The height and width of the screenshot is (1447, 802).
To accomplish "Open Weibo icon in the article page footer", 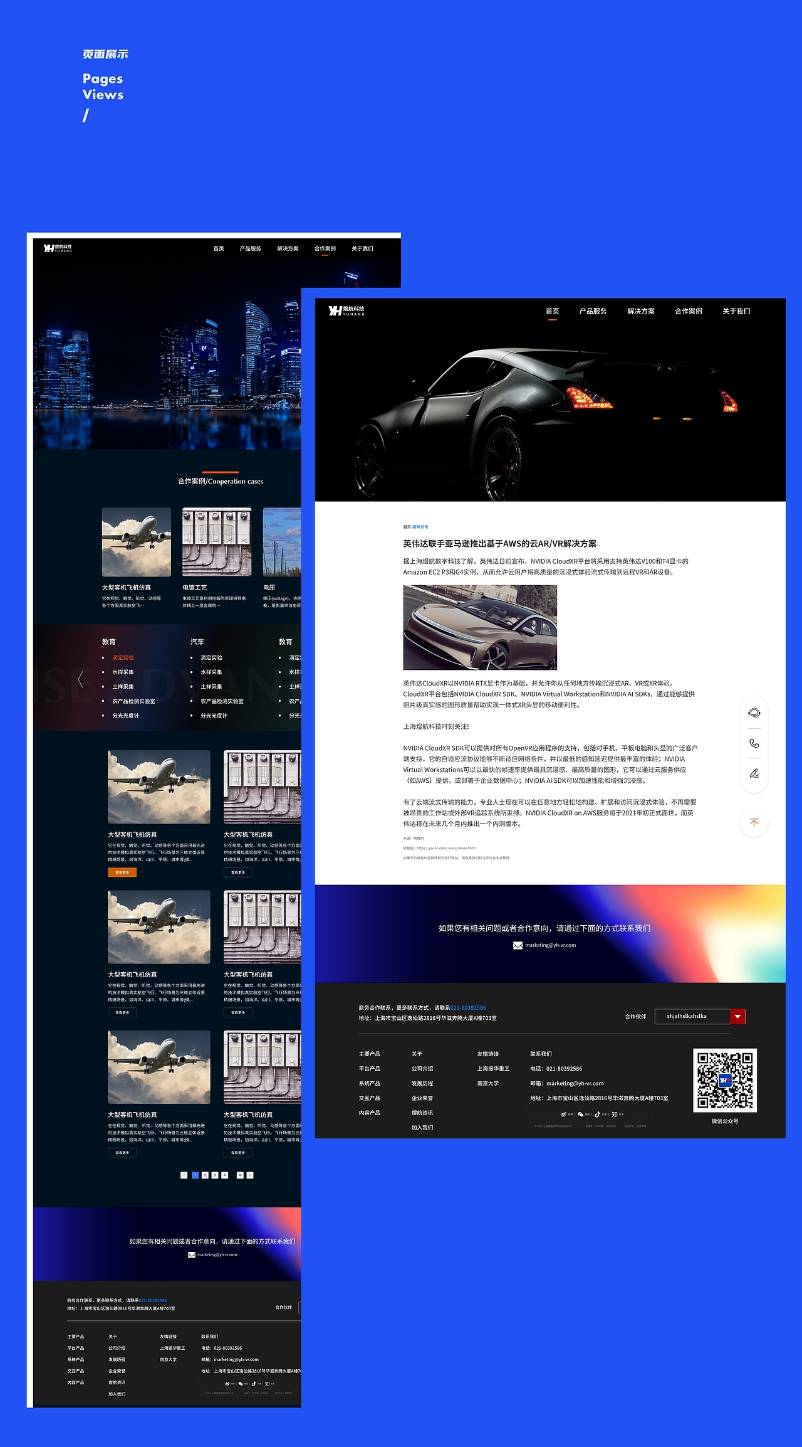I will coord(564,1115).
